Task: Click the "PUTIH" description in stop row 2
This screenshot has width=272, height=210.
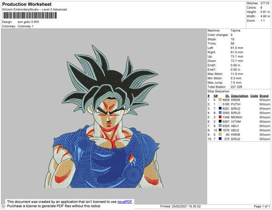Action: 236,104
